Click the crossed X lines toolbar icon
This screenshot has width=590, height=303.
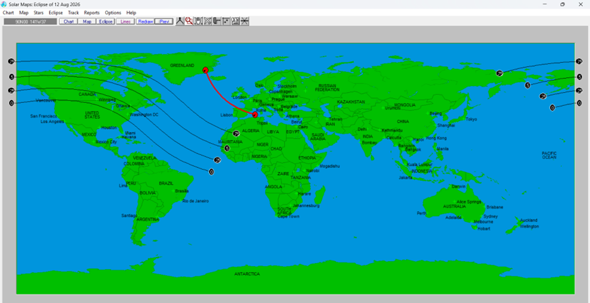coord(208,21)
